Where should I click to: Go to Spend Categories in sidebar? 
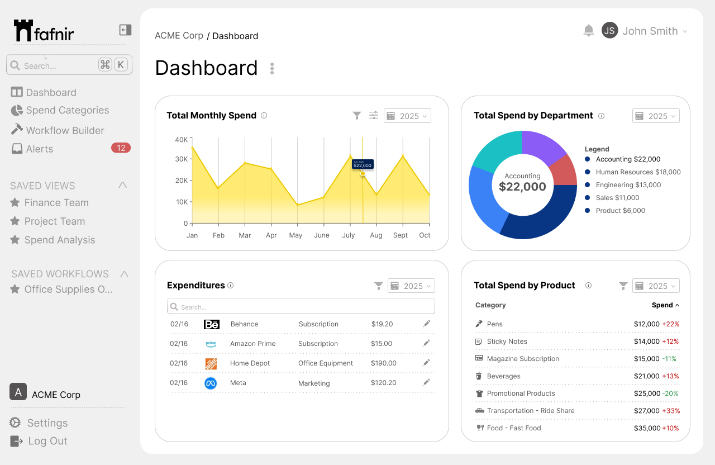(67, 111)
